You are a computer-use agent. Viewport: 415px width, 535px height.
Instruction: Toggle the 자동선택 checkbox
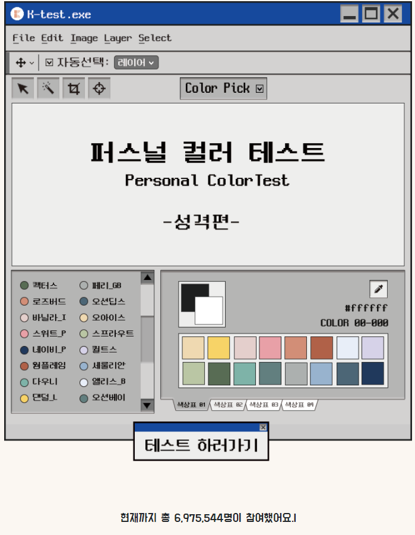coord(49,62)
